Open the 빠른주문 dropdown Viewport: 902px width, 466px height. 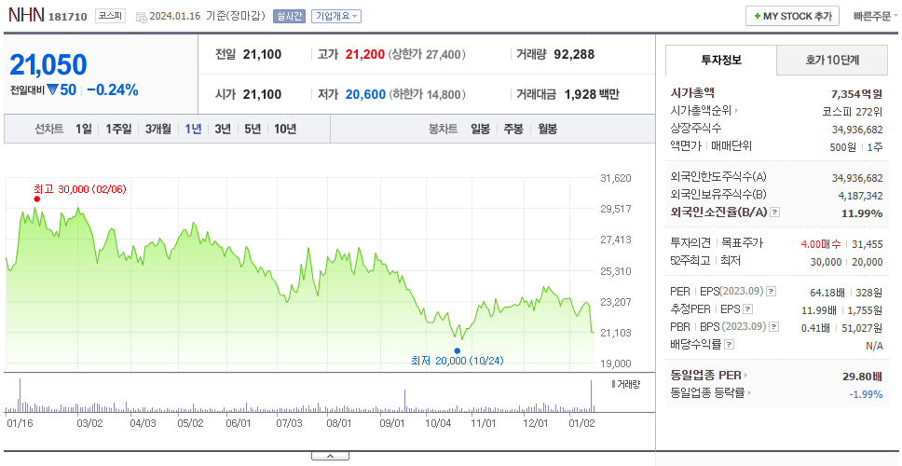pos(876,16)
